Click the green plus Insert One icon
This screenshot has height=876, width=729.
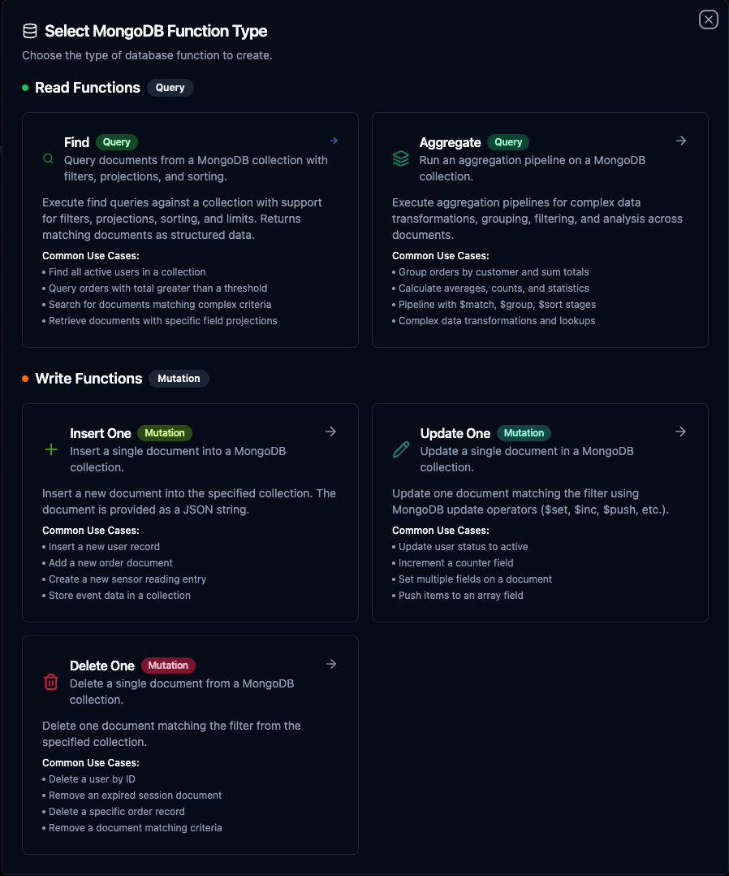tap(51, 449)
